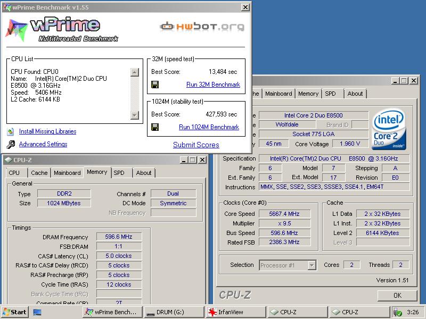Click the HWBOT.org logo
This screenshot has height=319, width=426.
(202, 27)
